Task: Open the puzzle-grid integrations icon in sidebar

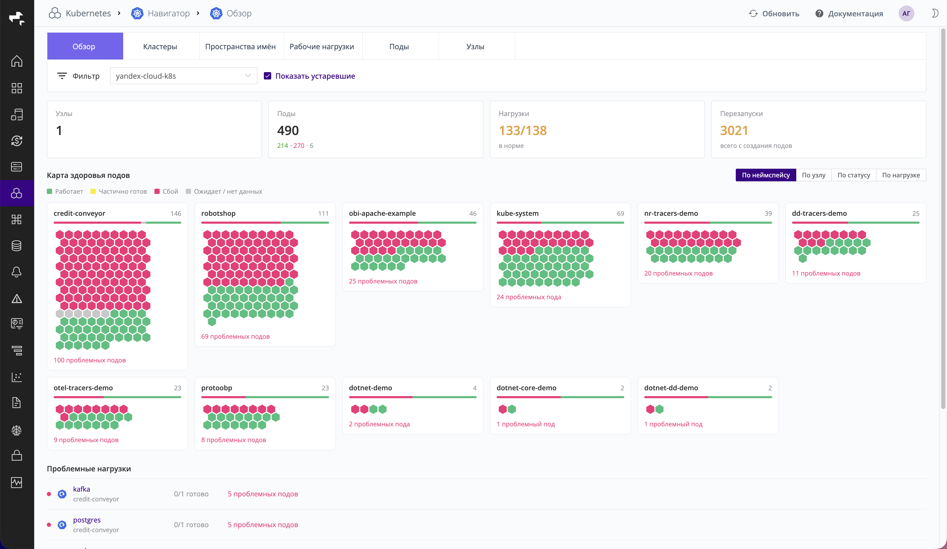Action: coord(17,219)
